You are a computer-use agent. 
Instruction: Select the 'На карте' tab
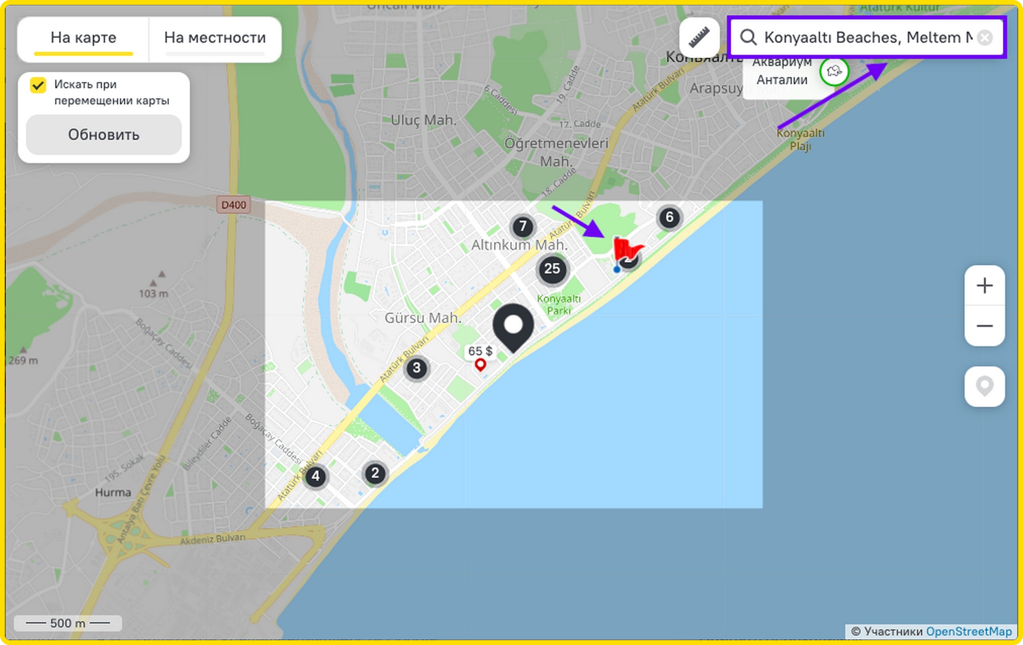point(83,38)
